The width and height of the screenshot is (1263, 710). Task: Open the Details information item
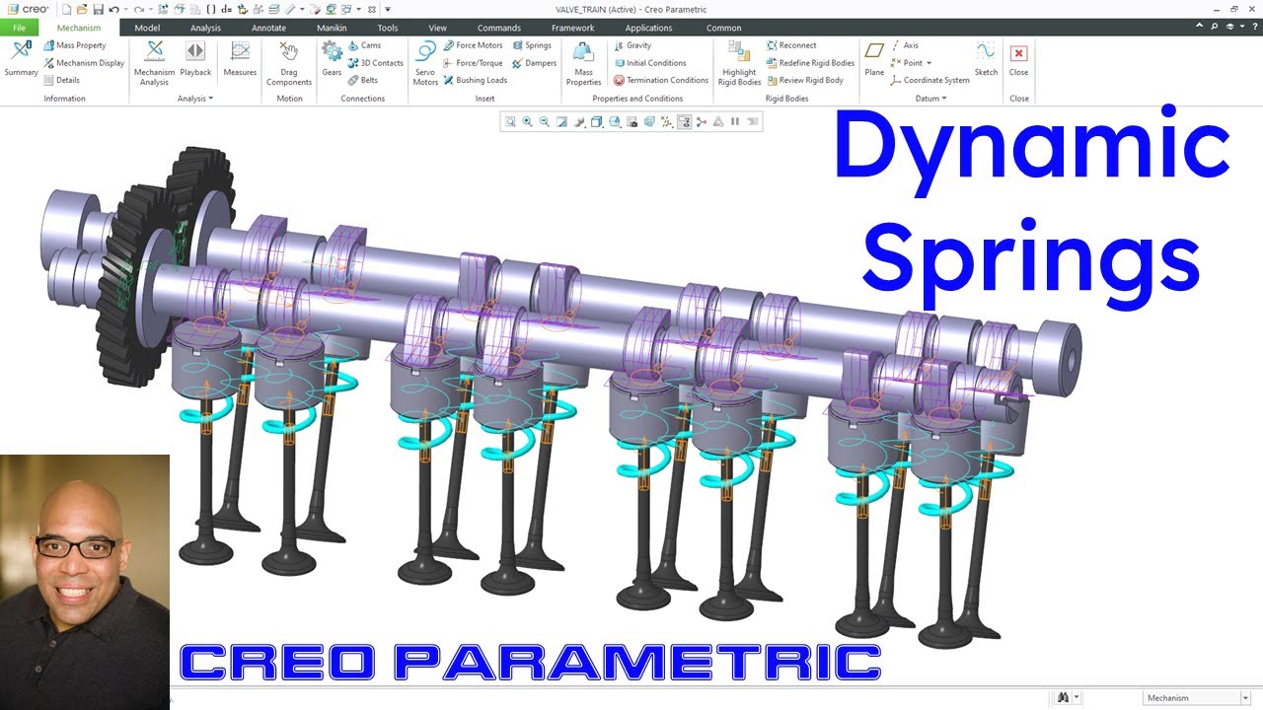[x=61, y=81]
